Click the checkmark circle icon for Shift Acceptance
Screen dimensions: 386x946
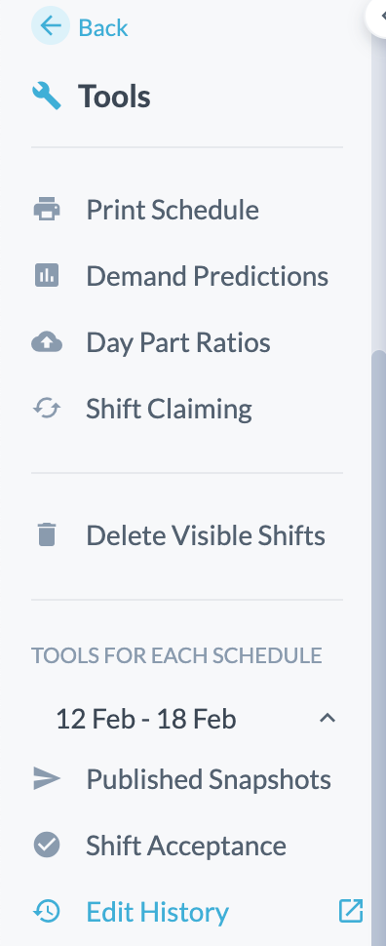[47, 846]
